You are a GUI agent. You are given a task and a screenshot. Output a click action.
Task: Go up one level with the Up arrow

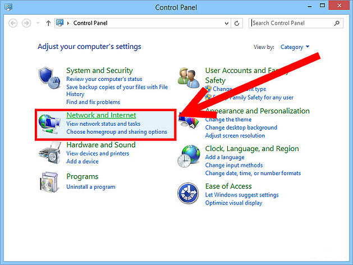click(48, 23)
